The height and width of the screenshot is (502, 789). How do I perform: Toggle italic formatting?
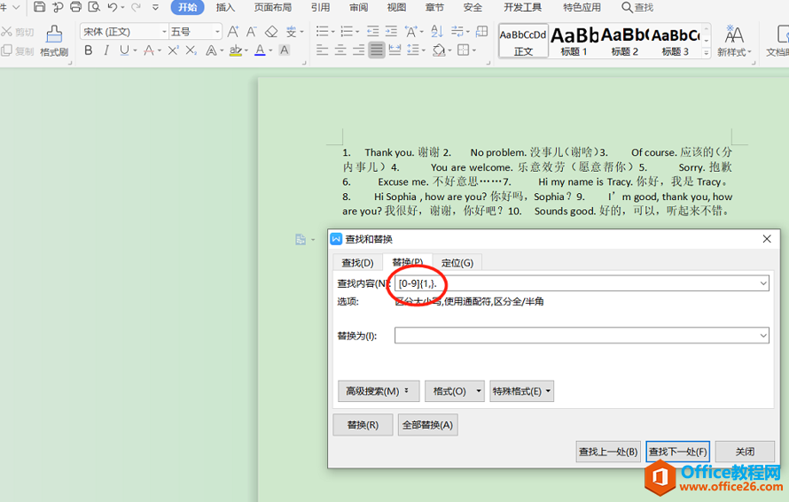pyautogui.click(x=106, y=50)
